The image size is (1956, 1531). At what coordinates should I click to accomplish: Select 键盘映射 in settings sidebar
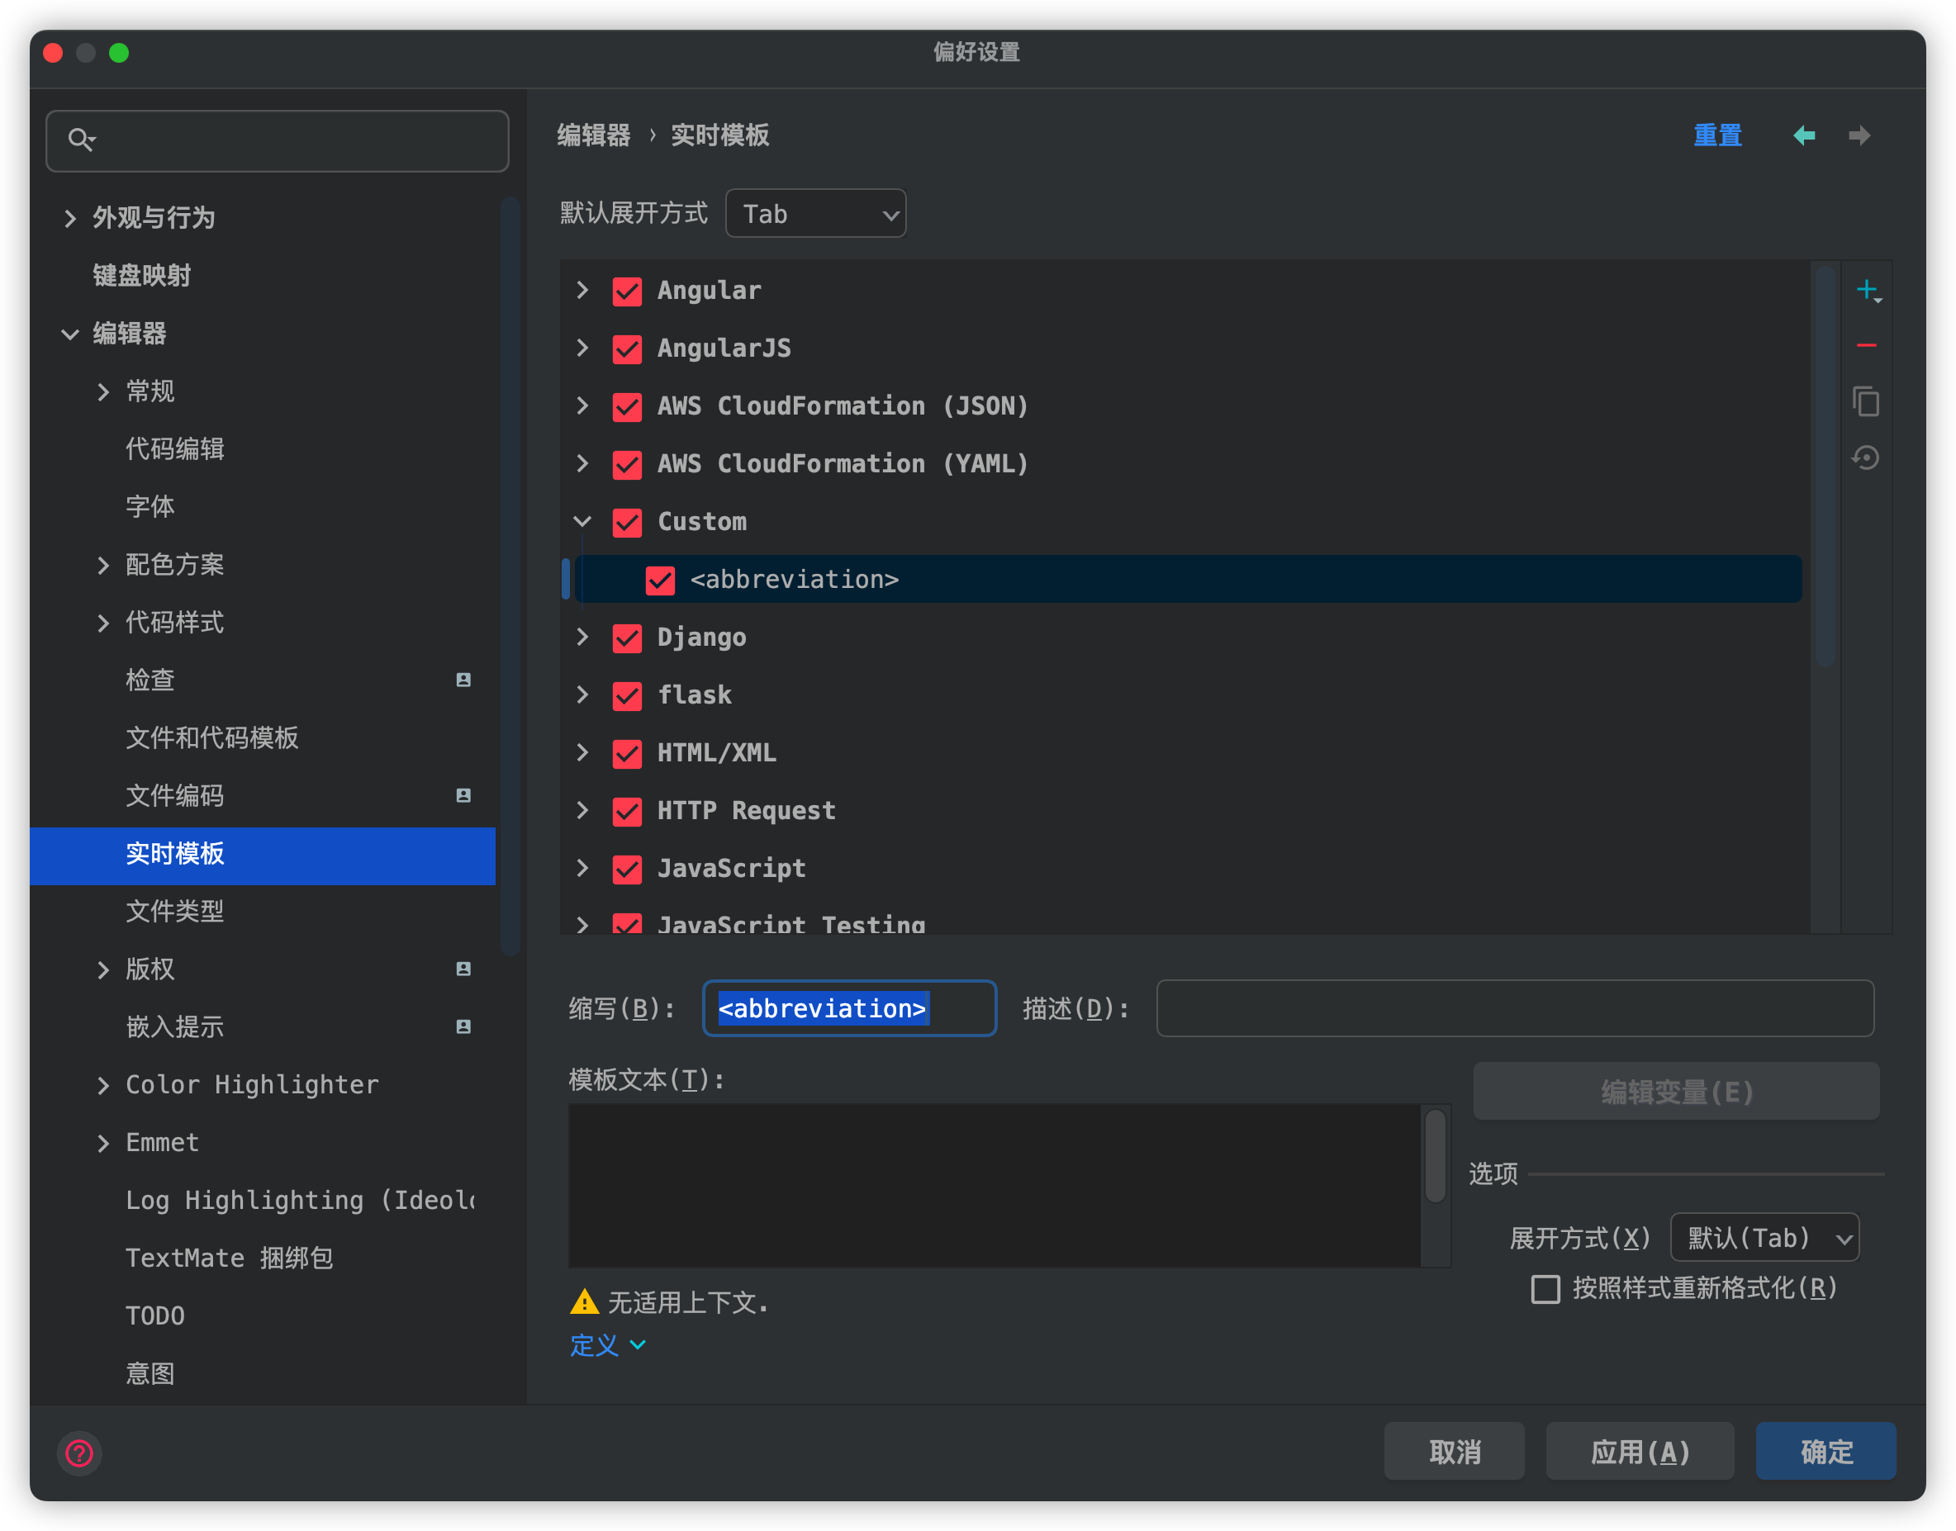(x=141, y=275)
